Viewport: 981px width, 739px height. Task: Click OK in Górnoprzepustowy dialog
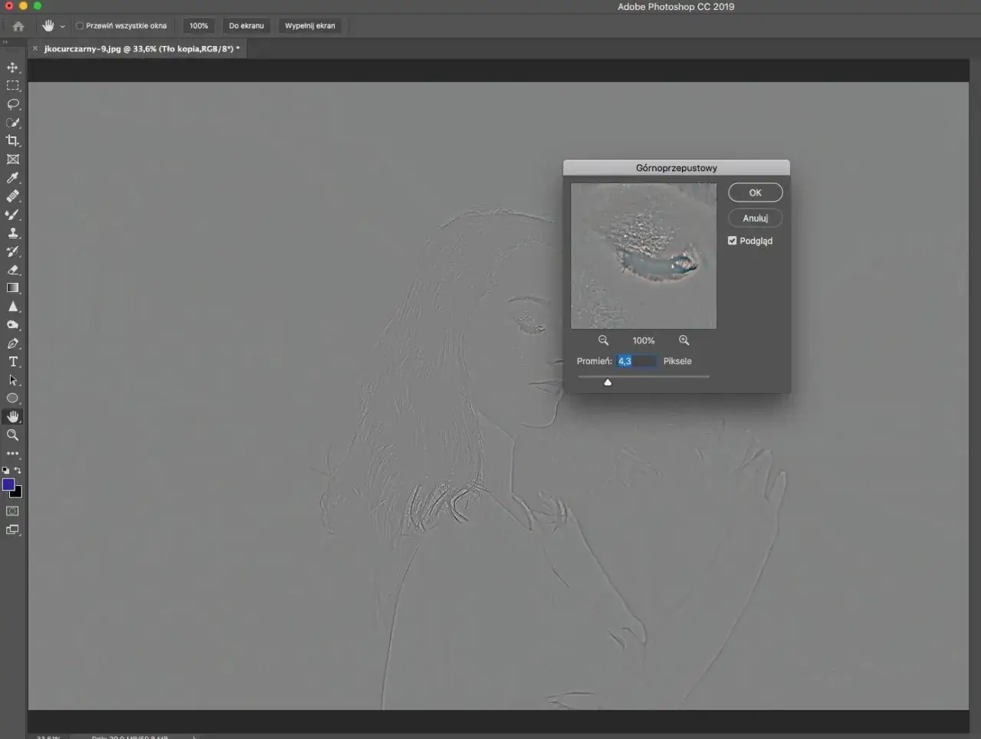[x=755, y=192]
